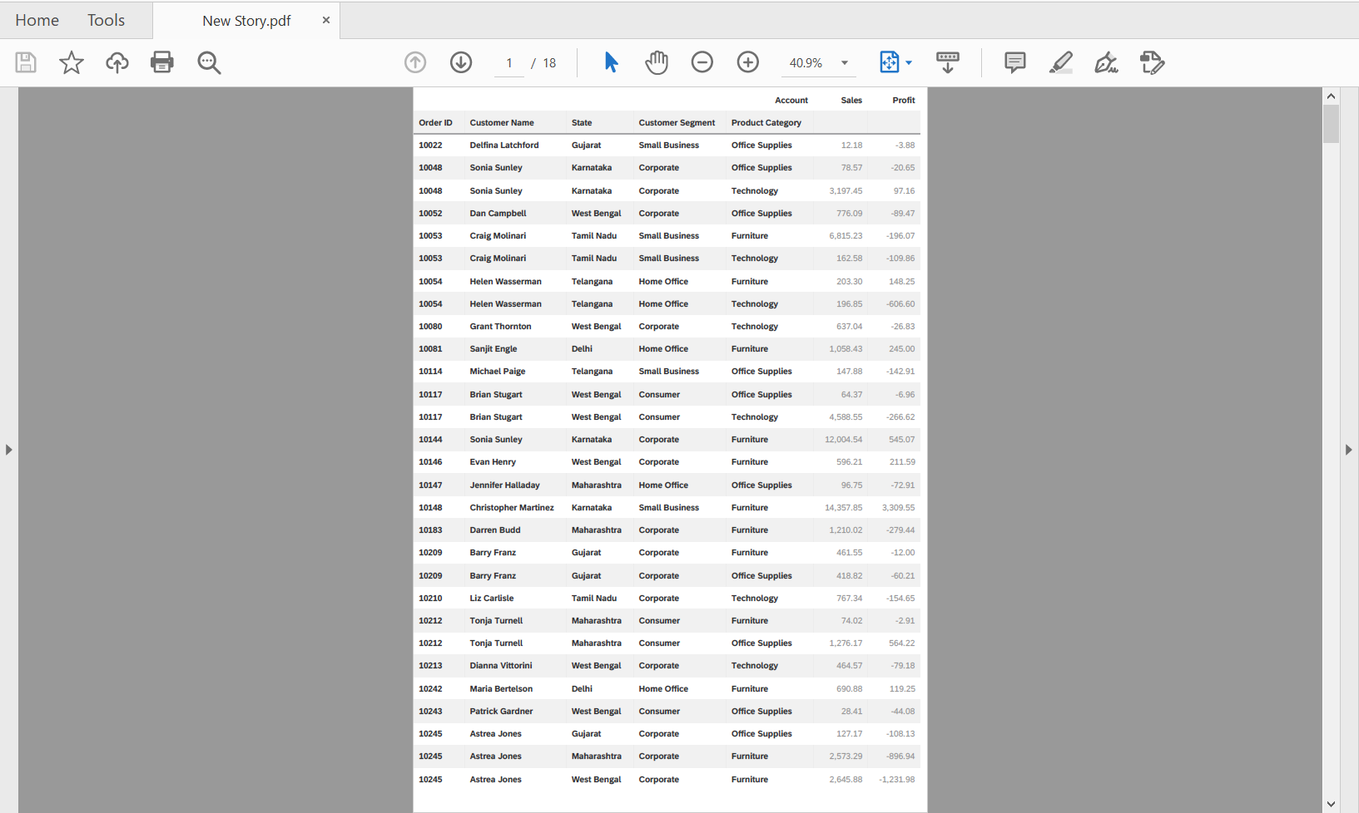Expand the right tools pane
This screenshot has width=1359, height=813.
pos(1349,450)
